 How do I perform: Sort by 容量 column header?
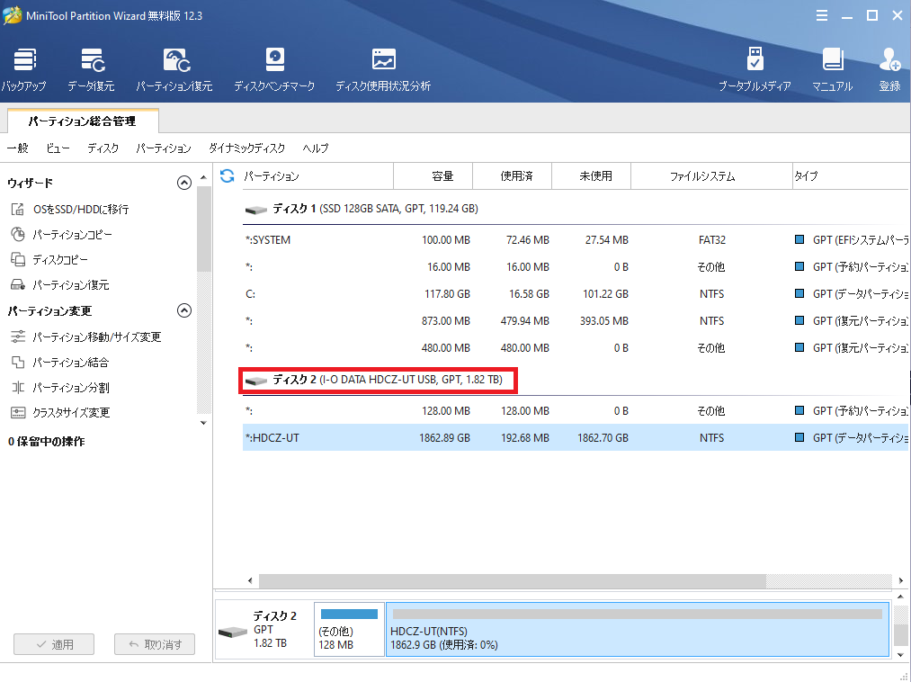pyautogui.click(x=433, y=176)
